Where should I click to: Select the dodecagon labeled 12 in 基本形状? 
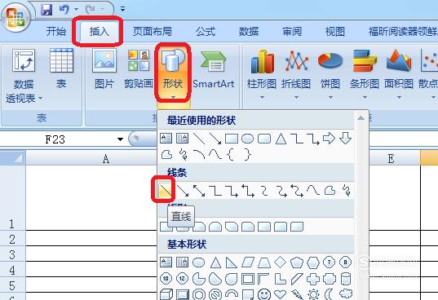[182, 279]
